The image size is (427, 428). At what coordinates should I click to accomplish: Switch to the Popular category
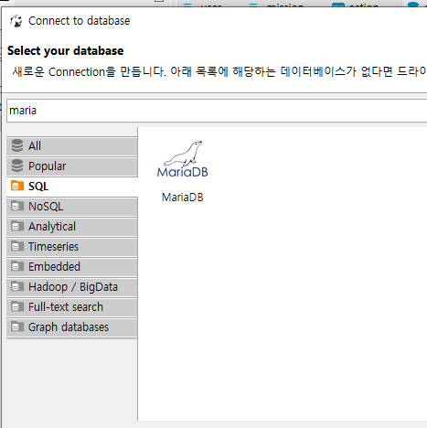click(72, 166)
